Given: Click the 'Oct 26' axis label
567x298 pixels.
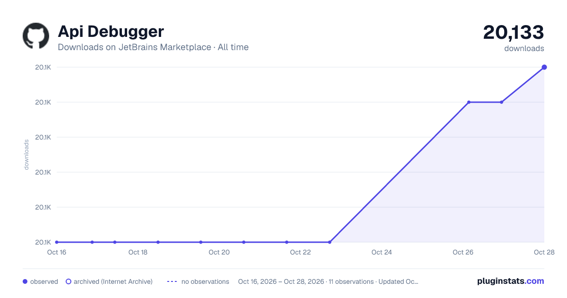Looking at the screenshot, I should [x=463, y=252].
